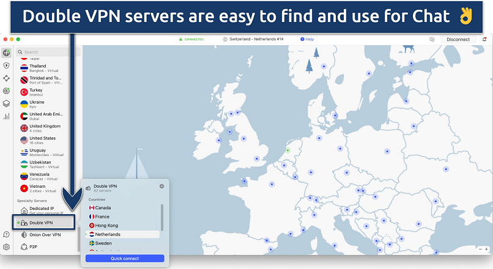This screenshot has width=493, height=269.
Task: Click the 'Dedicated IP' label
Action: point(42,208)
